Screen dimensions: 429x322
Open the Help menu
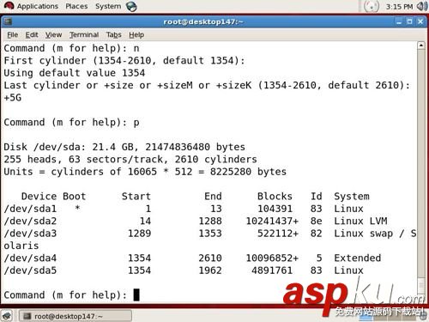pyautogui.click(x=136, y=35)
